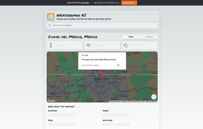Focus the Search for a location field
Viewport: 203px width, 129px height.
[x=102, y=26]
